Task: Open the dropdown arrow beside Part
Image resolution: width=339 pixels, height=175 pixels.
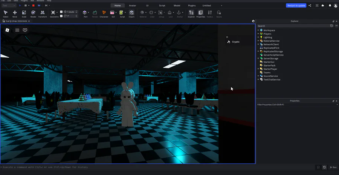Action: 89,12
